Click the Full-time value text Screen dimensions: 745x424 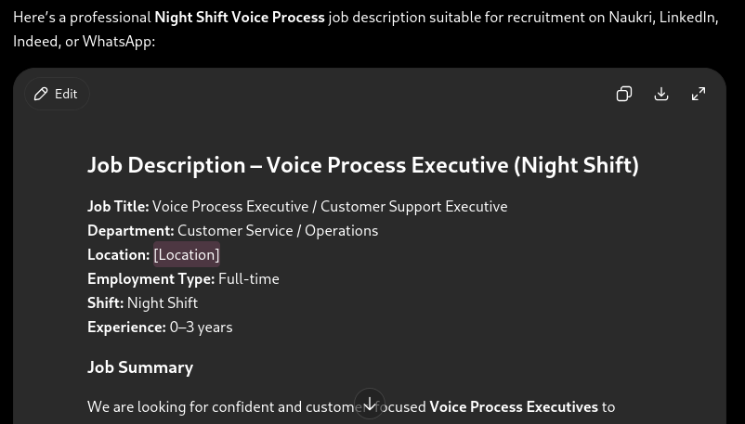pyautogui.click(x=249, y=278)
